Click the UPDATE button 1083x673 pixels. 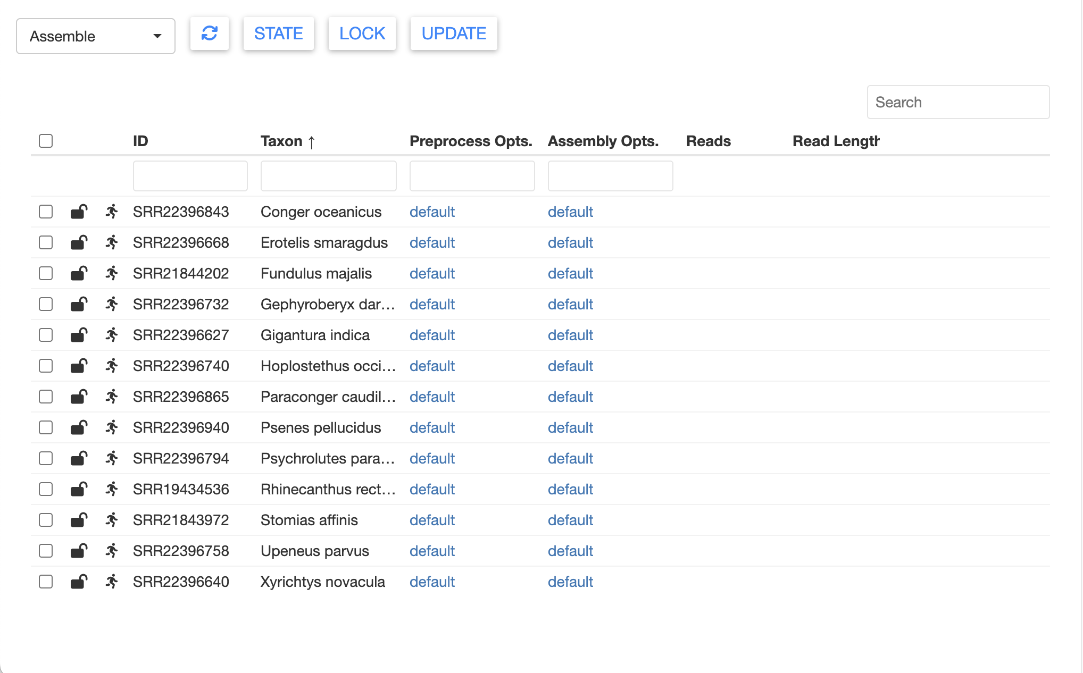[x=454, y=33]
